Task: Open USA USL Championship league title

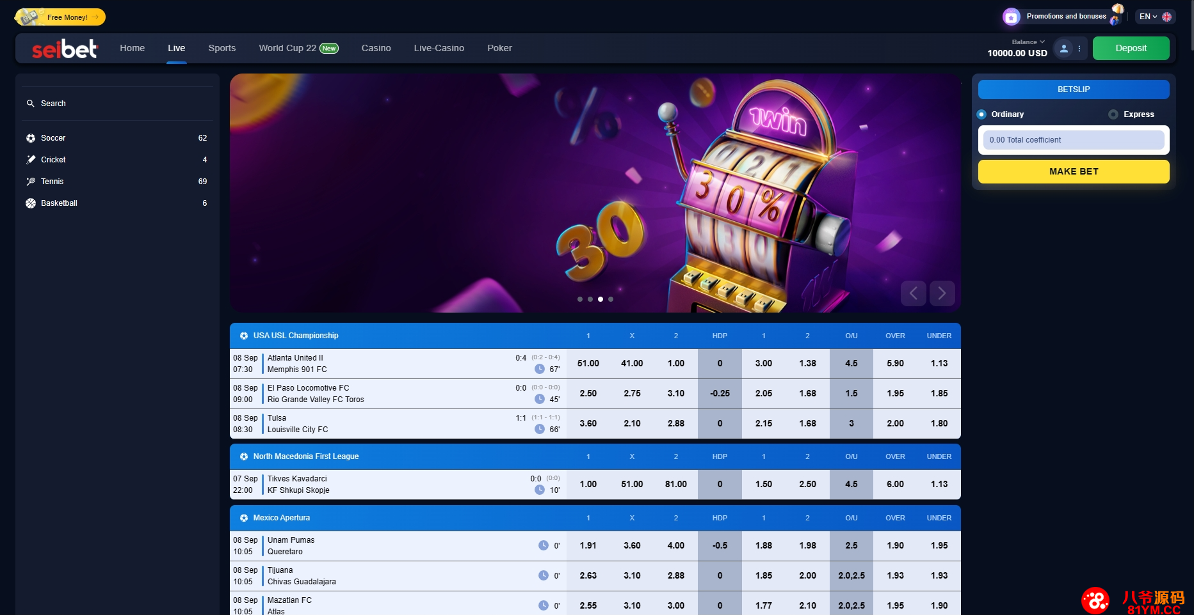Action: pyautogui.click(x=296, y=336)
